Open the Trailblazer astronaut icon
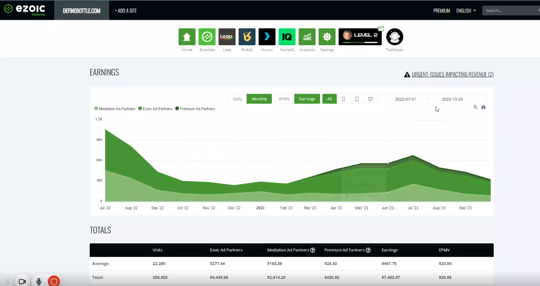This screenshot has width=540, height=286. tap(395, 37)
